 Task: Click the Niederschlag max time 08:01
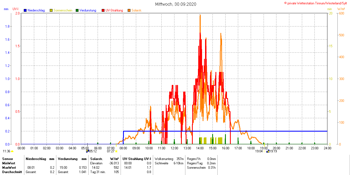click(x=31, y=167)
